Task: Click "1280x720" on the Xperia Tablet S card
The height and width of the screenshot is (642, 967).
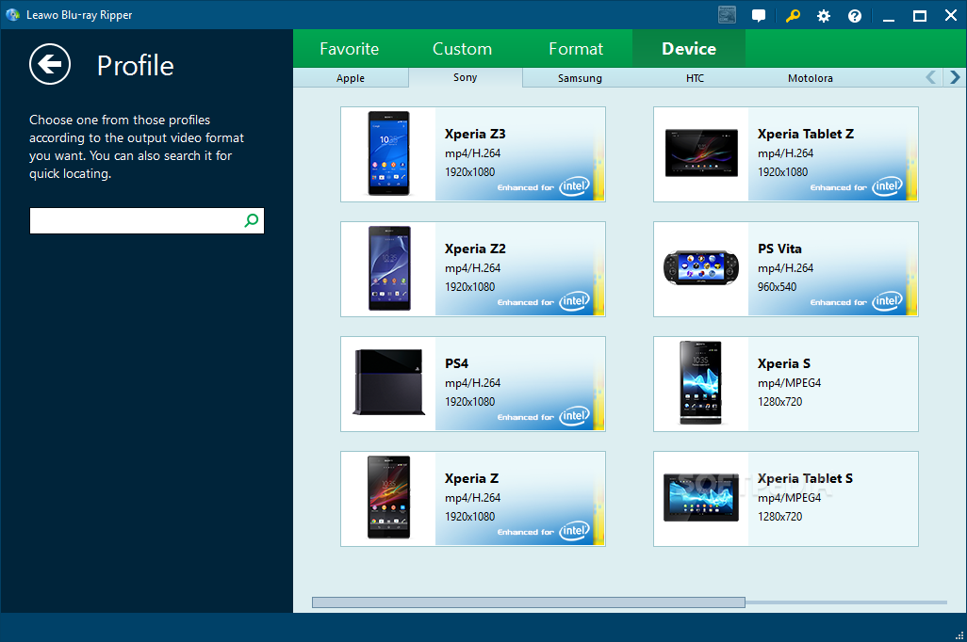Action: 780,516
